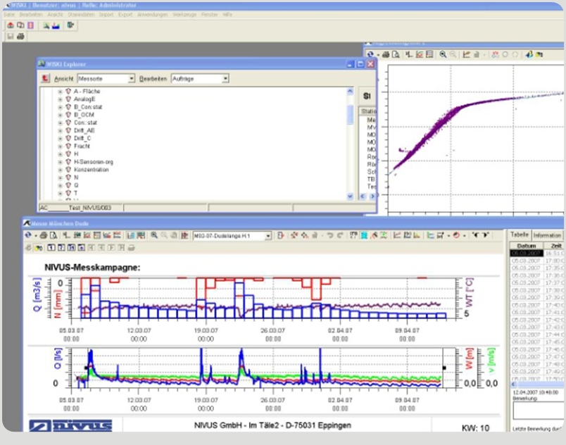566x445 pixels.
Task: Select the B_Con:stat tree entry
Action: [88, 107]
